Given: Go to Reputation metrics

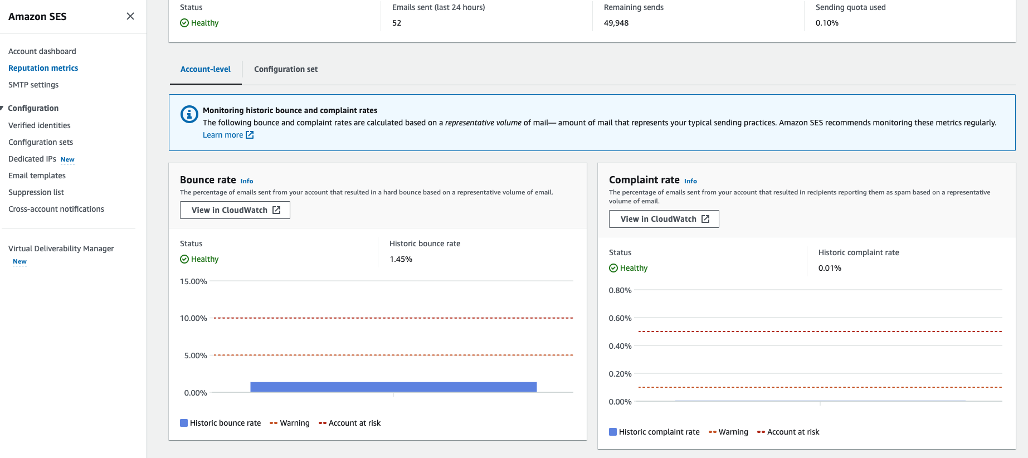Looking at the screenshot, I should coord(43,68).
